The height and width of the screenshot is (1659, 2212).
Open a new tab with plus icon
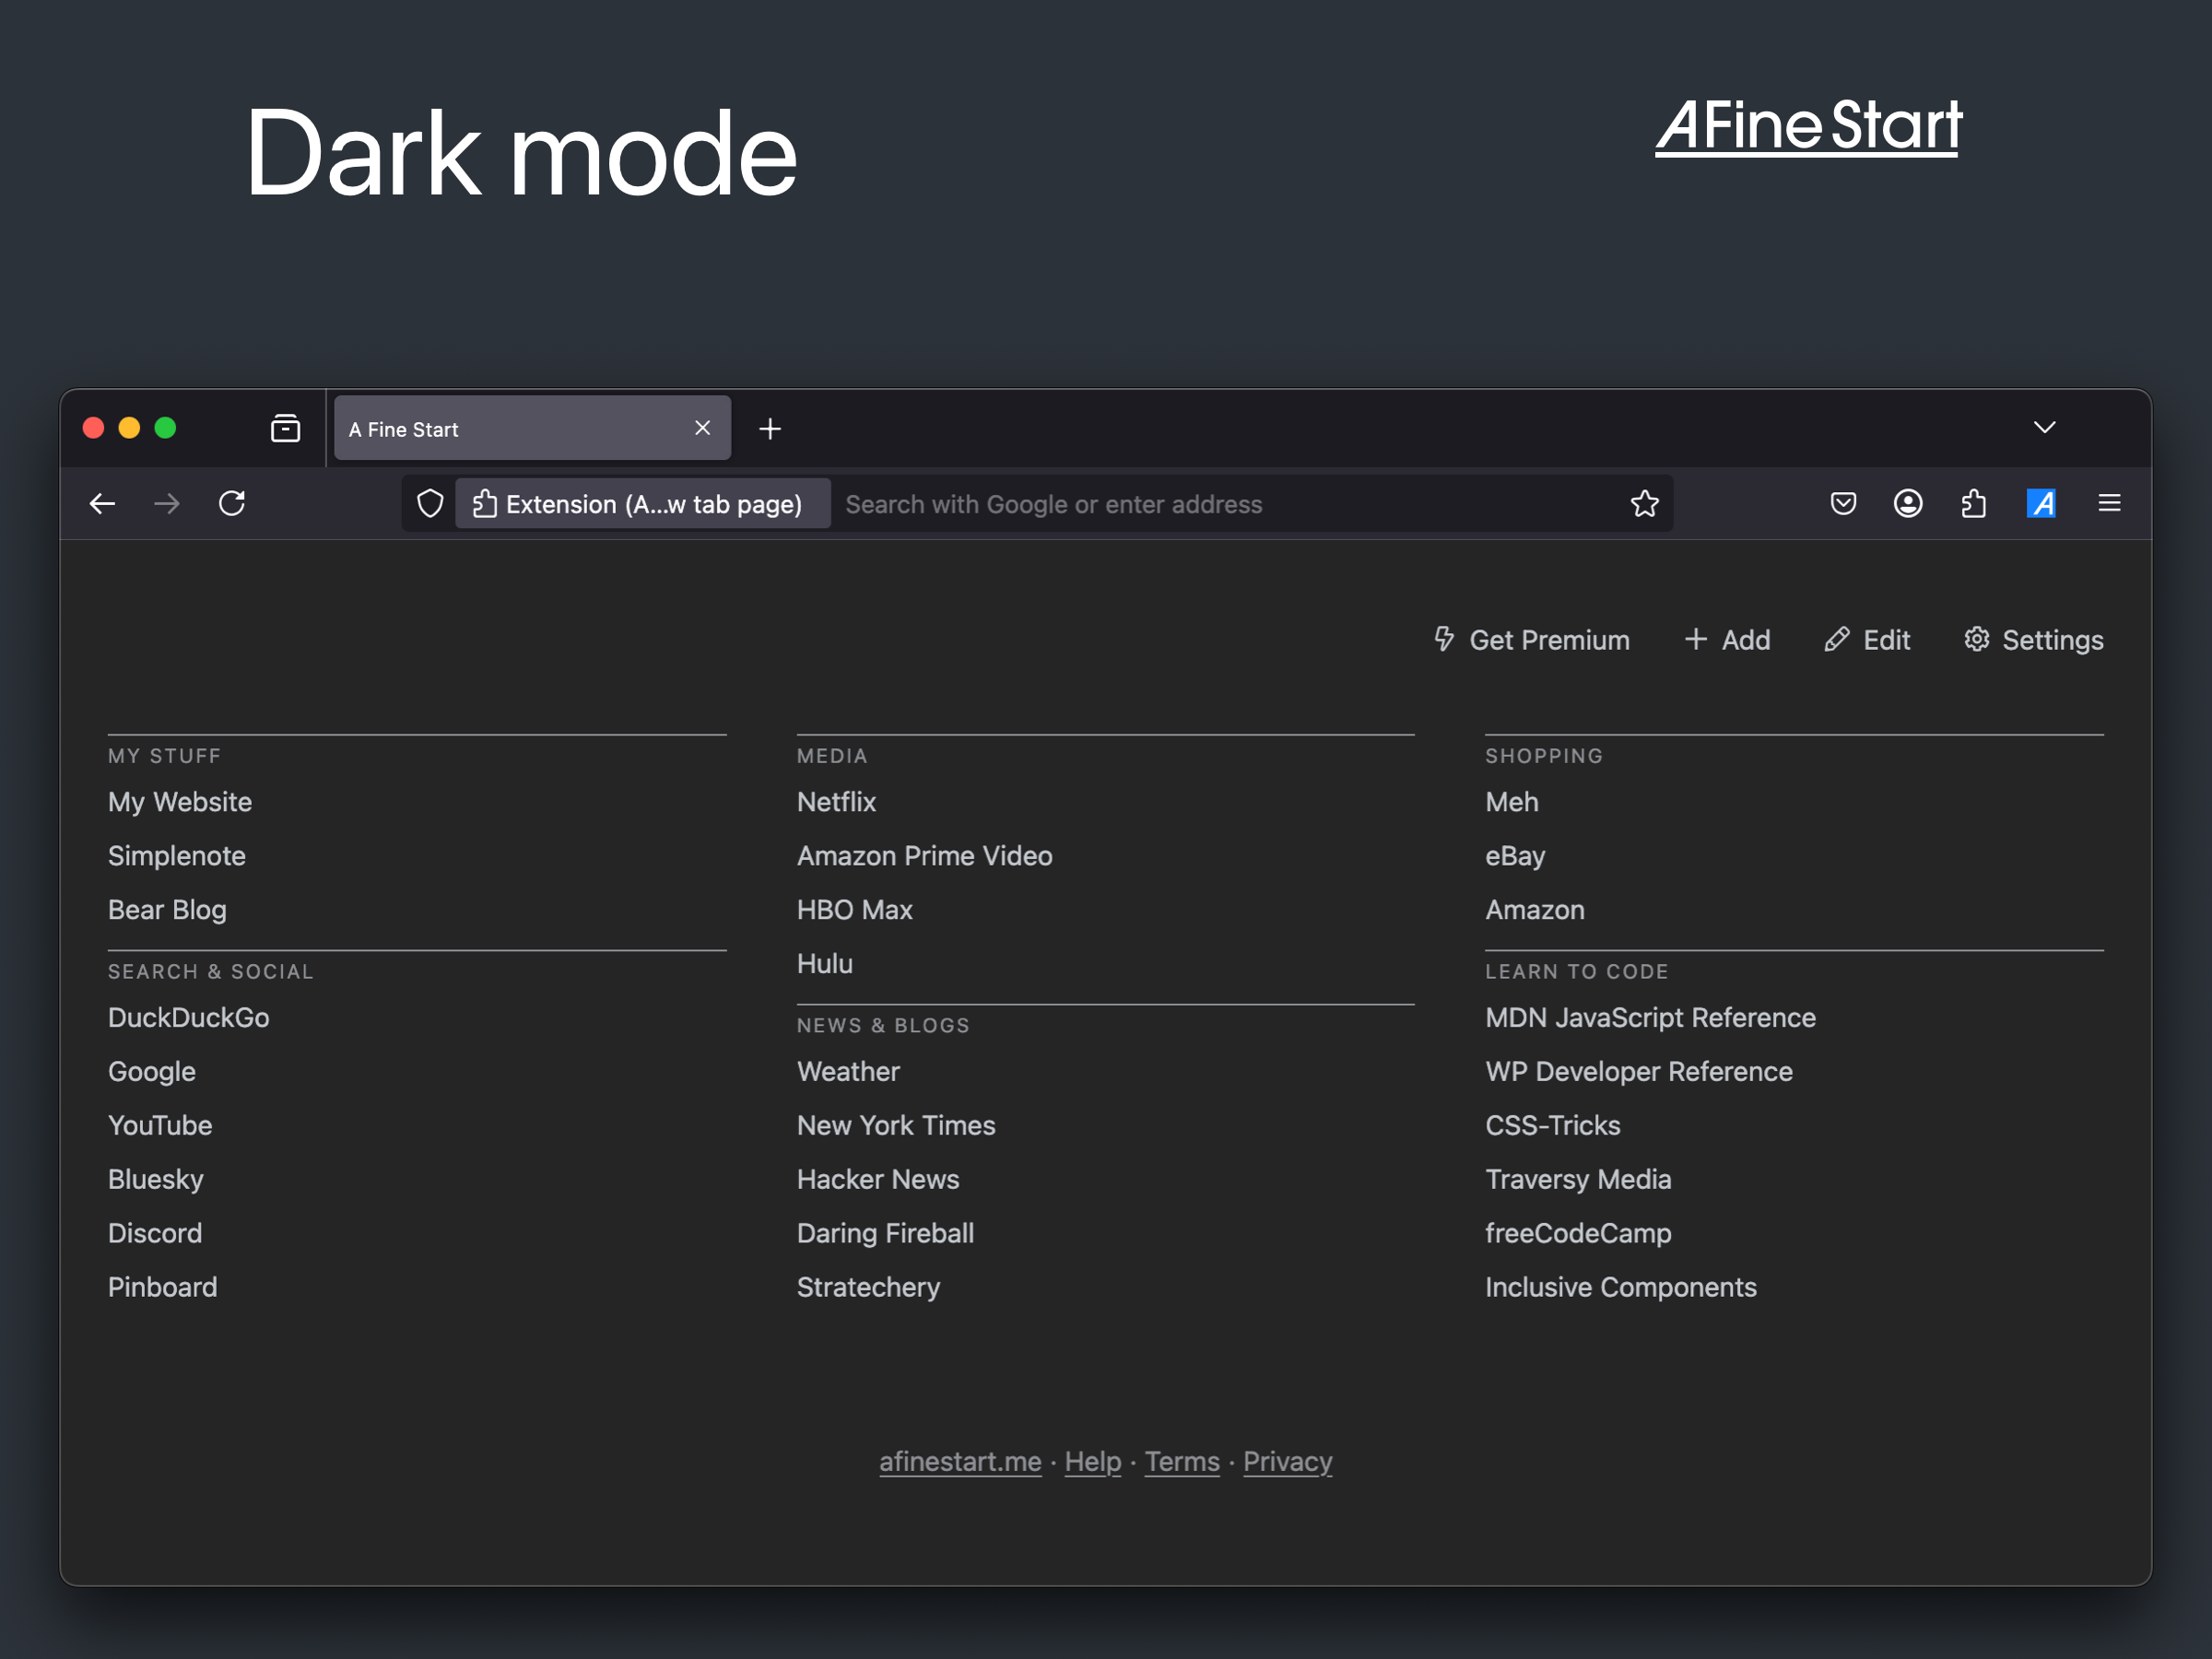770,429
